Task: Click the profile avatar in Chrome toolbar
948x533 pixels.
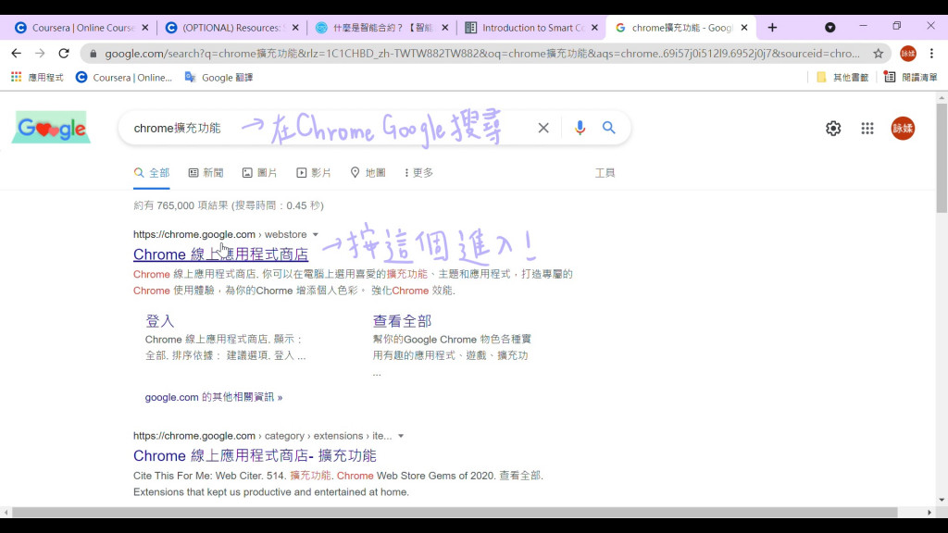Action: click(x=908, y=53)
